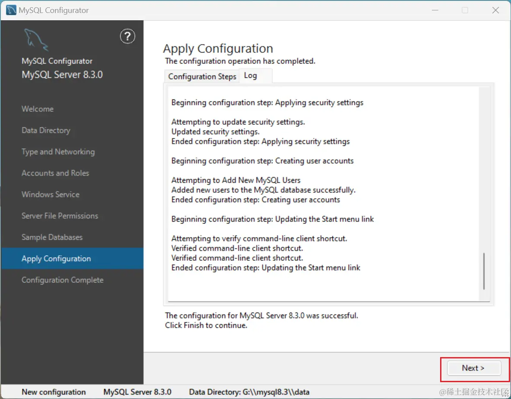Click the MySQL Configurator title bar icon
Screen dimensions: 511x399
(x=11, y=10)
